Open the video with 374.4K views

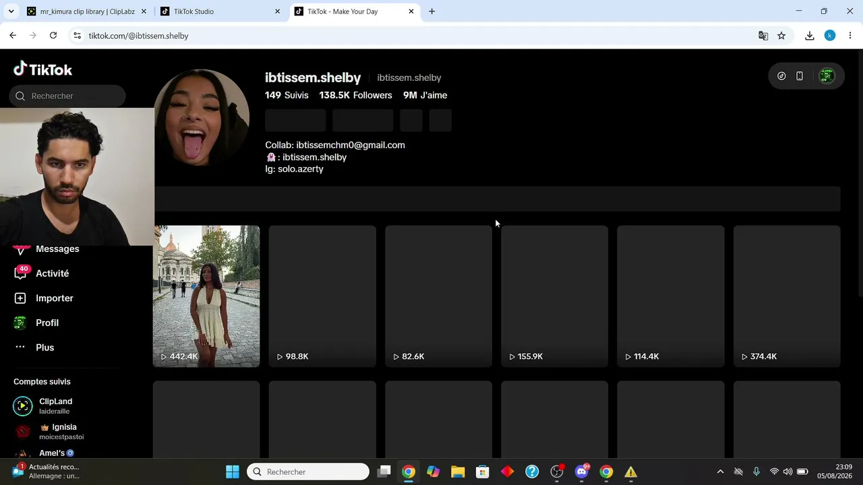pos(787,296)
